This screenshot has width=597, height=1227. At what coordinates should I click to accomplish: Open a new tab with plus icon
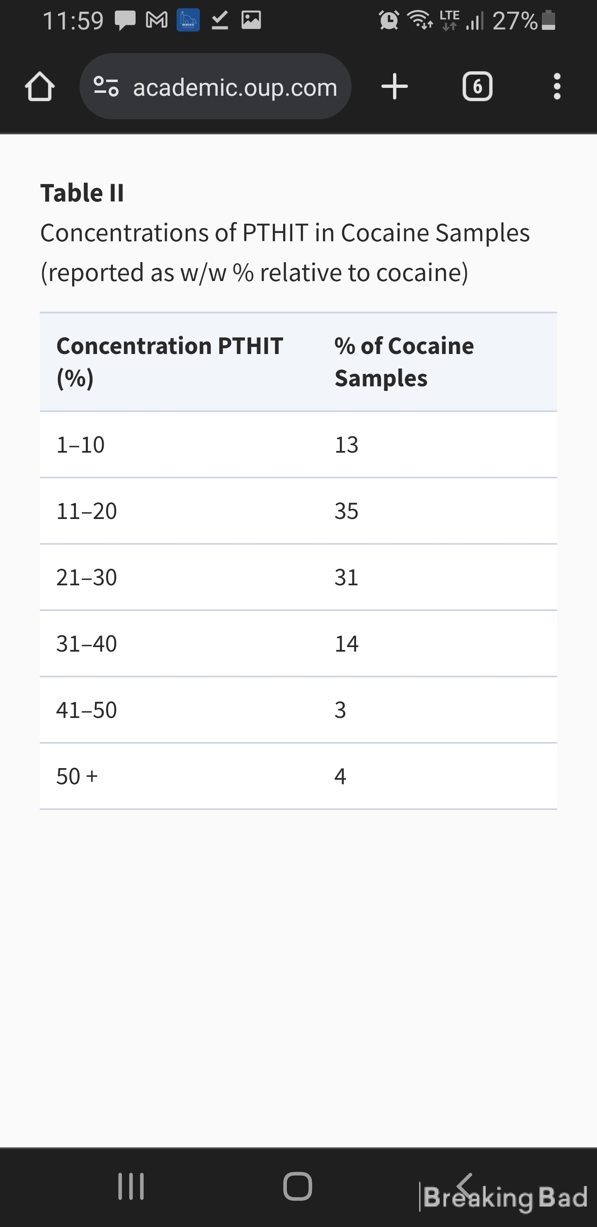click(395, 87)
